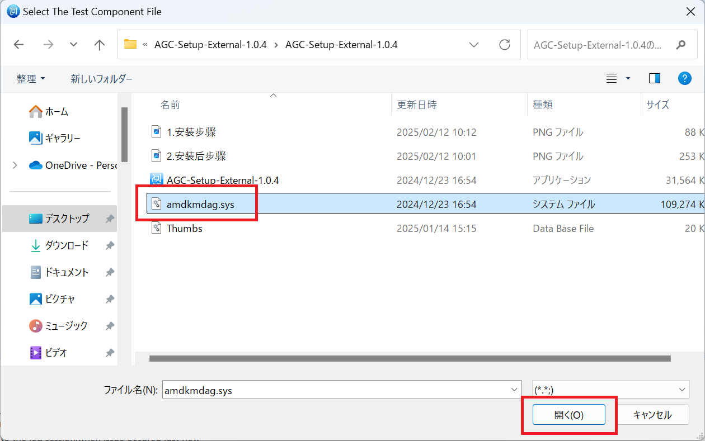Toggle the preview pane icon

coord(654,78)
